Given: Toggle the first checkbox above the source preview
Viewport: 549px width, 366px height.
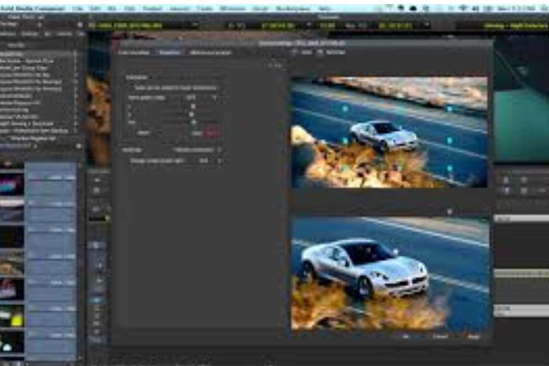Looking at the screenshot, I should [x=295, y=53].
